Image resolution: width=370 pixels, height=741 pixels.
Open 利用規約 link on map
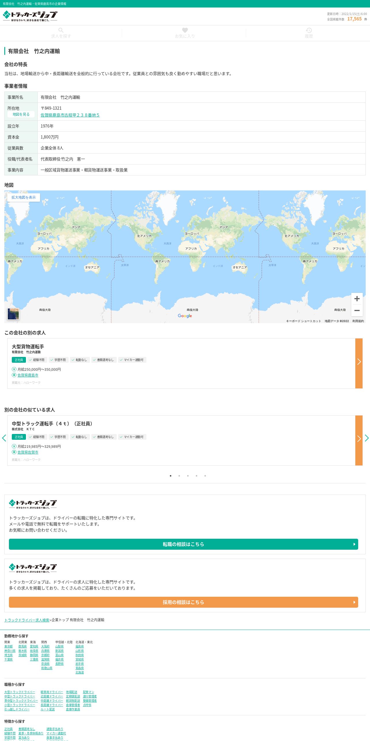click(358, 321)
